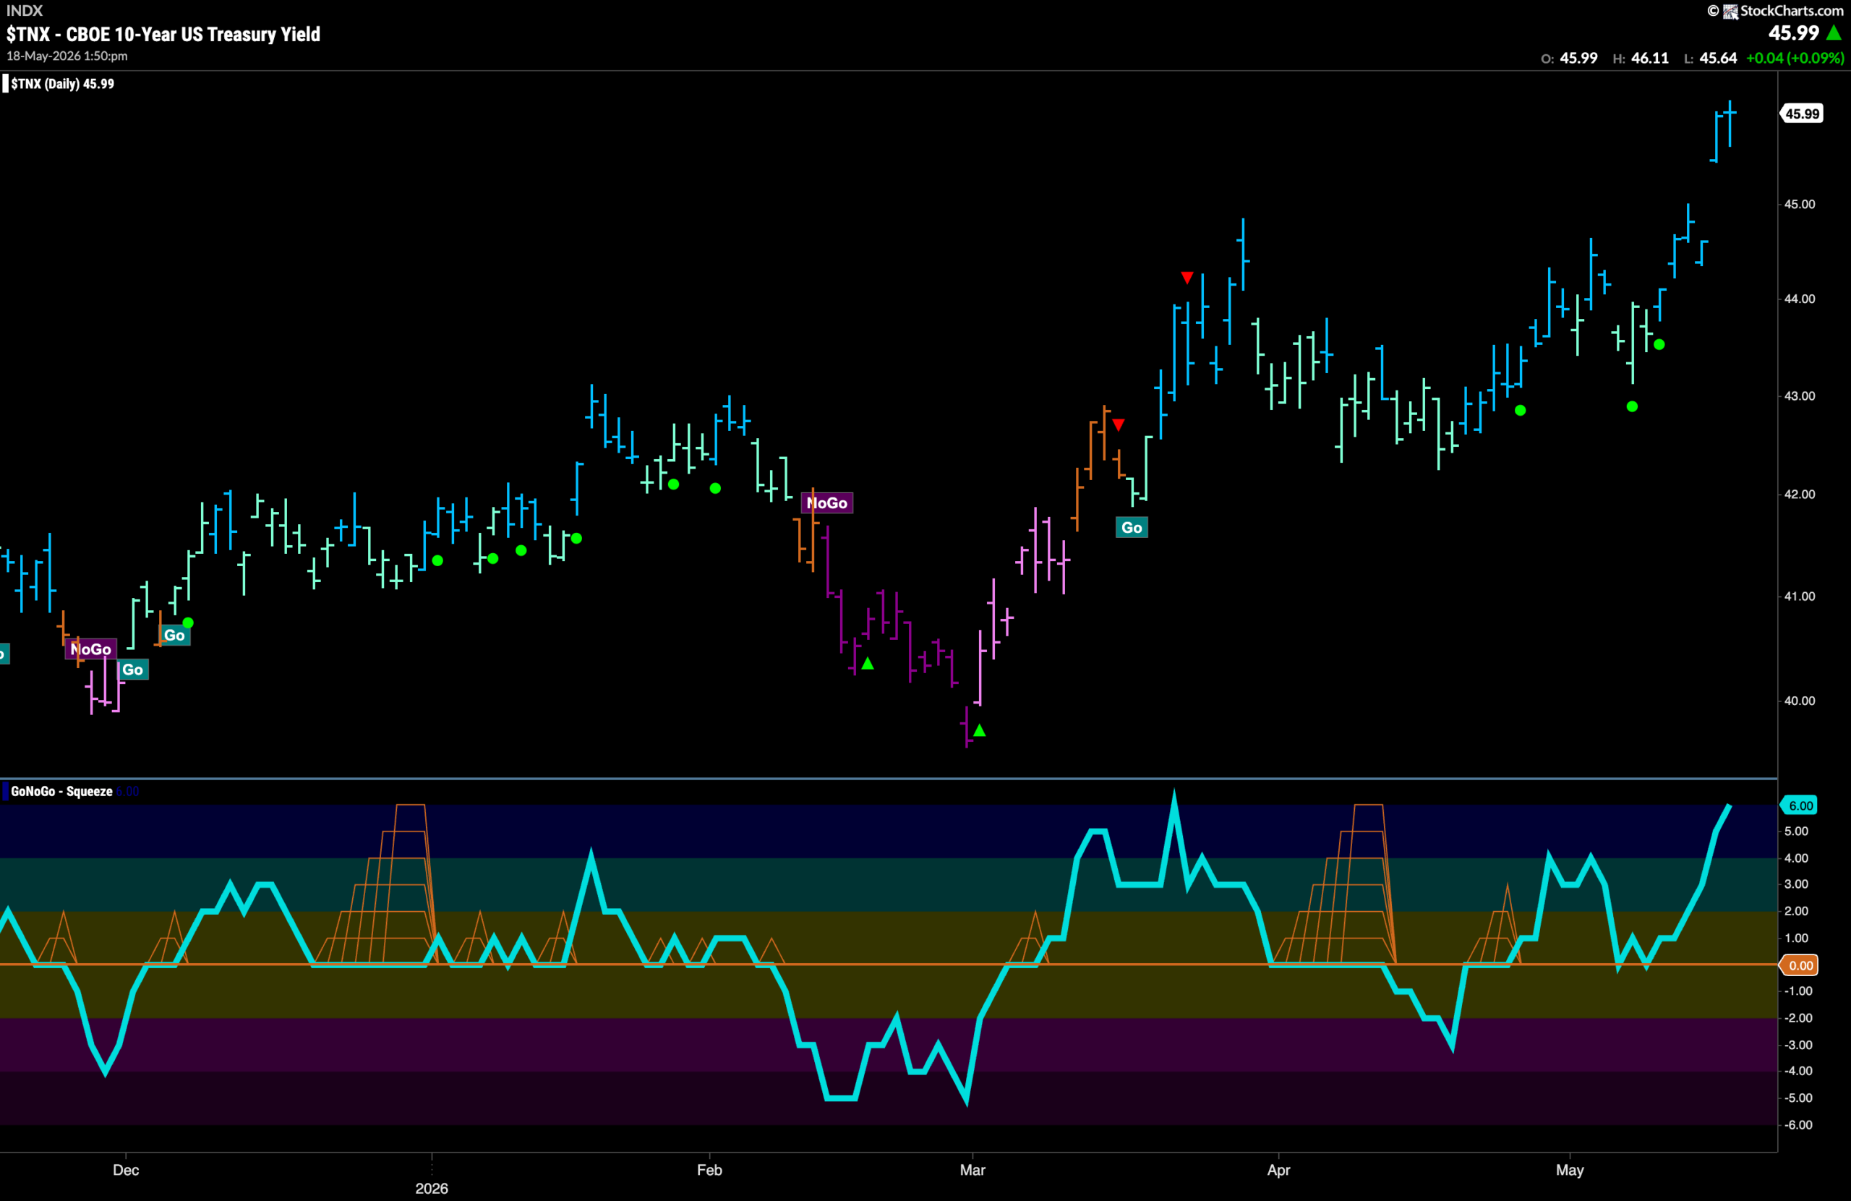The width and height of the screenshot is (1851, 1201).
Task: Click the 18-May-2026 1:50:pm timestamp
Action: click(x=67, y=56)
